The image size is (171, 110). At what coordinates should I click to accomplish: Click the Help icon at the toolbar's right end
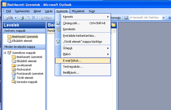[169, 18]
